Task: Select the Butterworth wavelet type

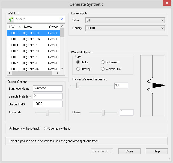Action: 103,62
